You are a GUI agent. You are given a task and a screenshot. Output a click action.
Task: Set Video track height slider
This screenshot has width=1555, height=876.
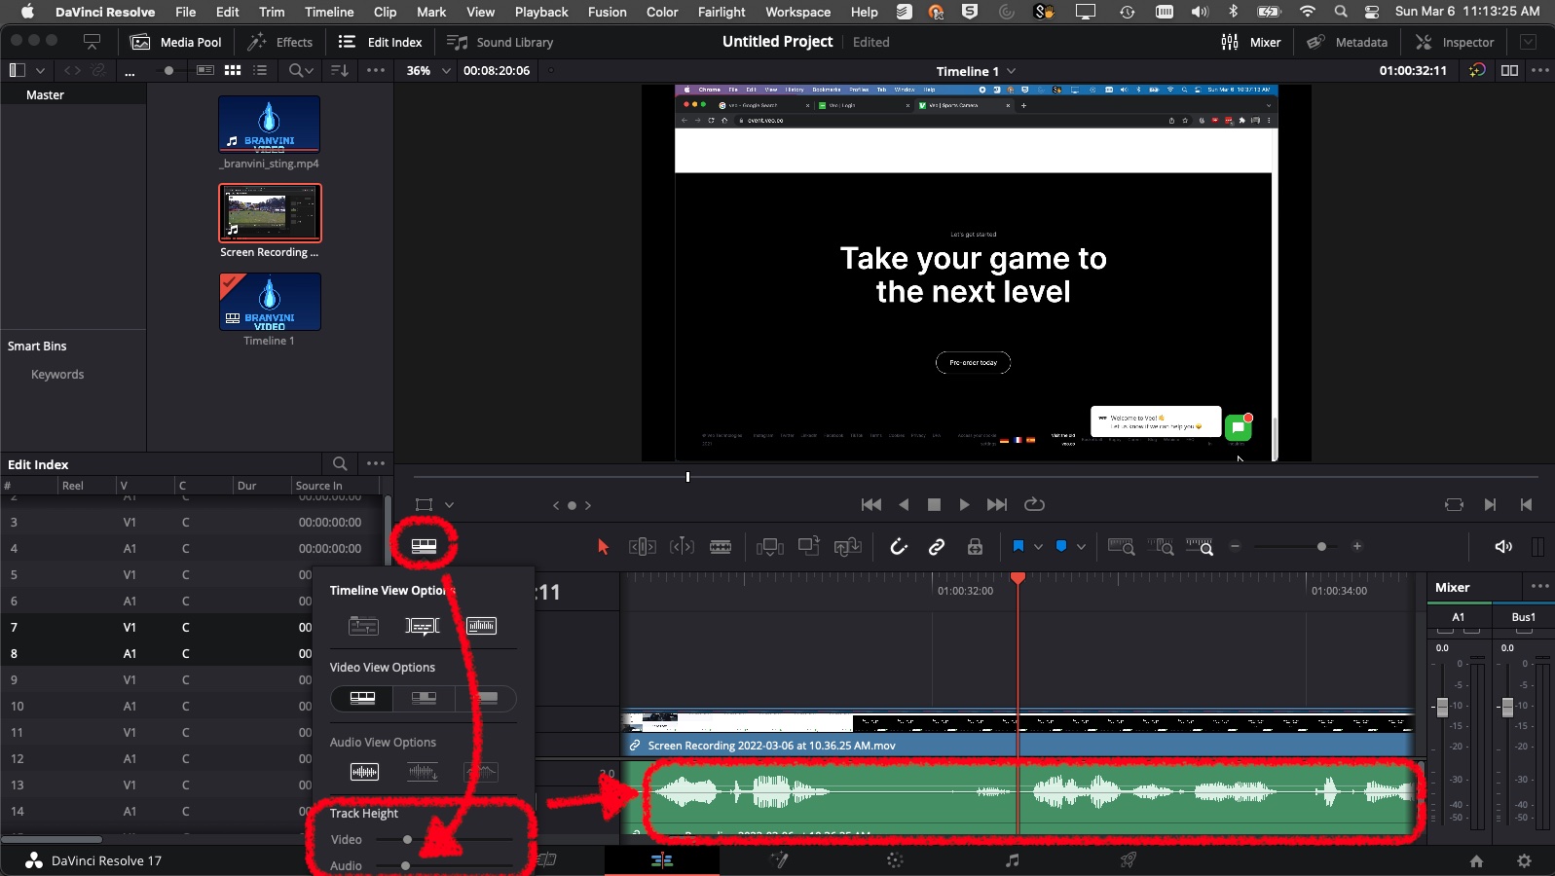pyautogui.click(x=407, y=839)
